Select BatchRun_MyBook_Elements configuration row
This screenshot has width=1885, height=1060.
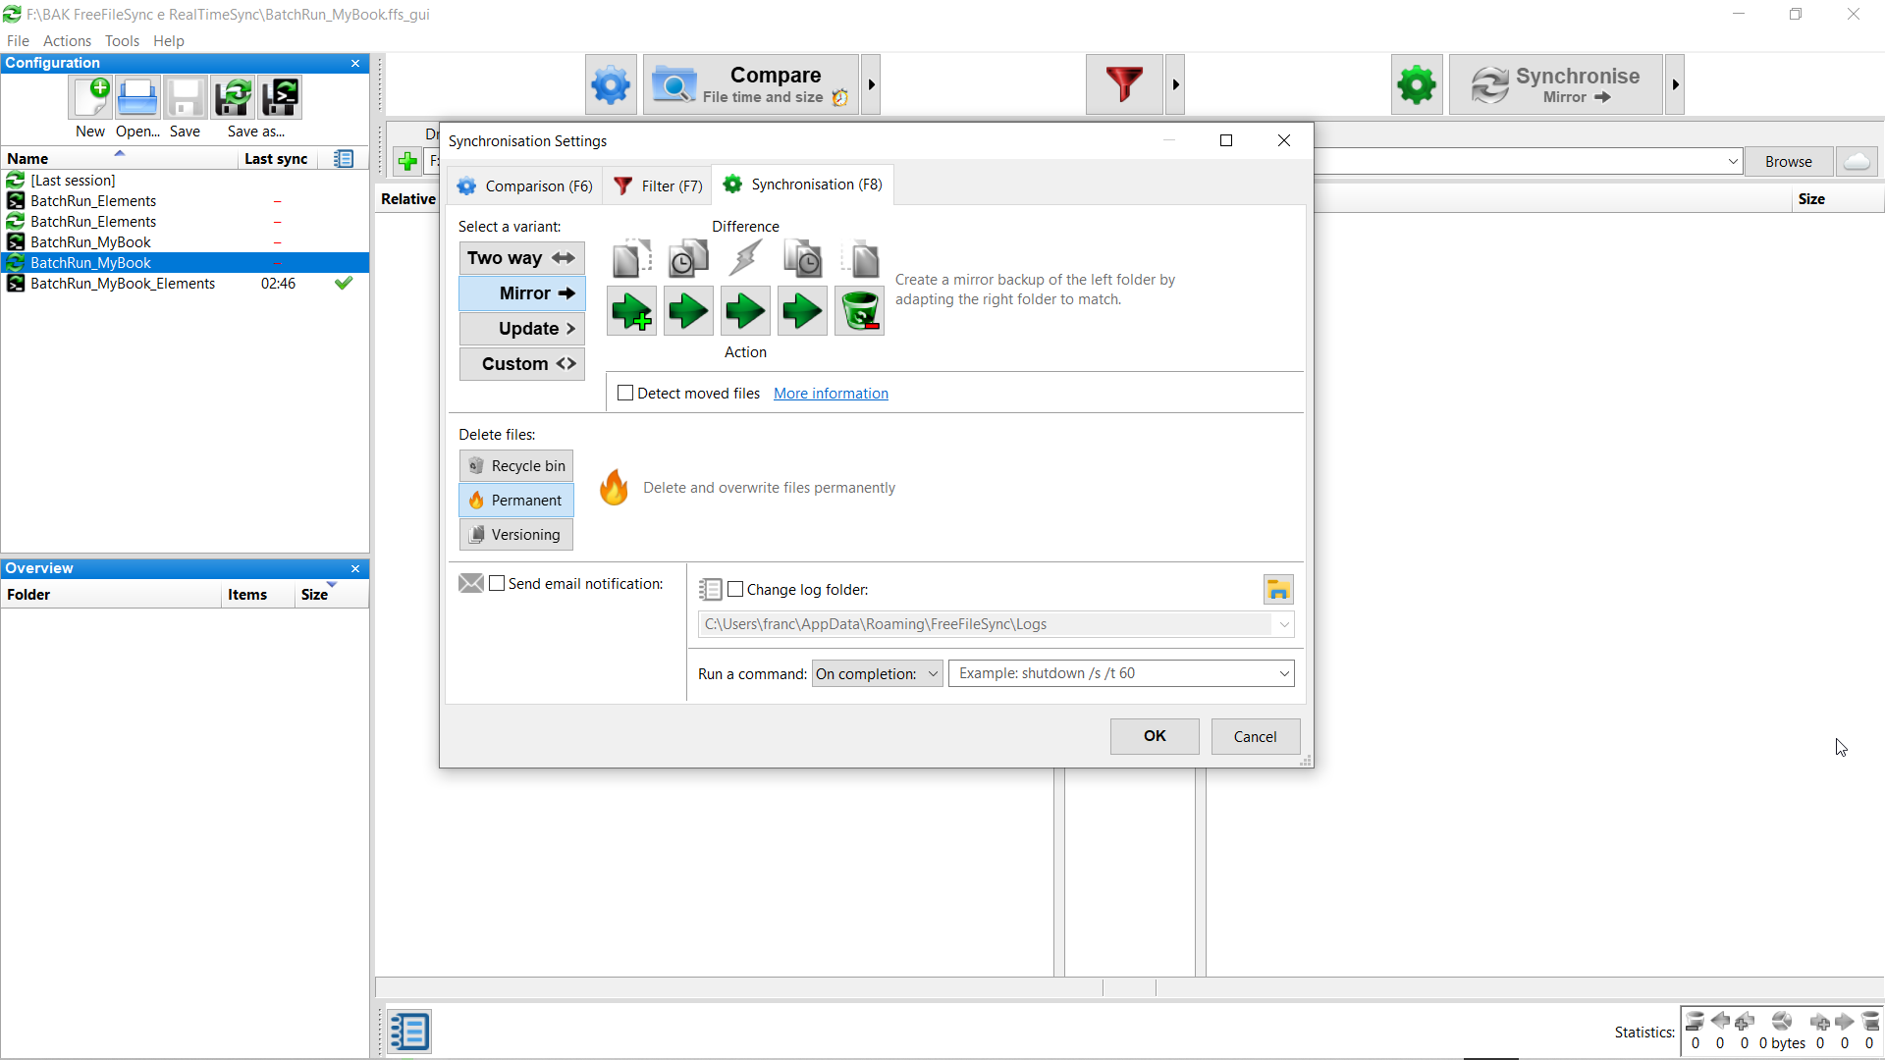185,284
